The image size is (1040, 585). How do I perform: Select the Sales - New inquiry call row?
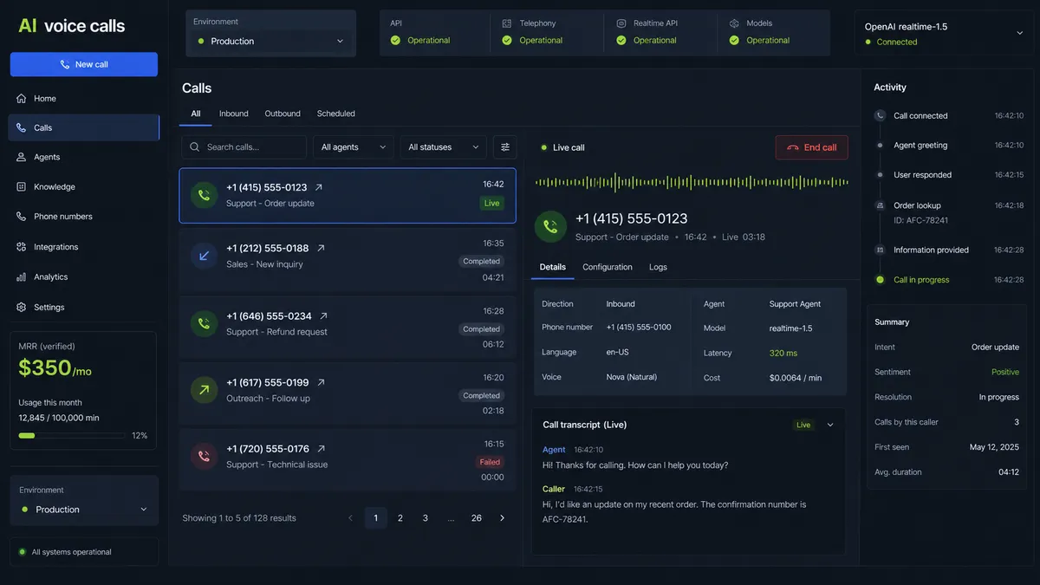[x=348, y=260]
